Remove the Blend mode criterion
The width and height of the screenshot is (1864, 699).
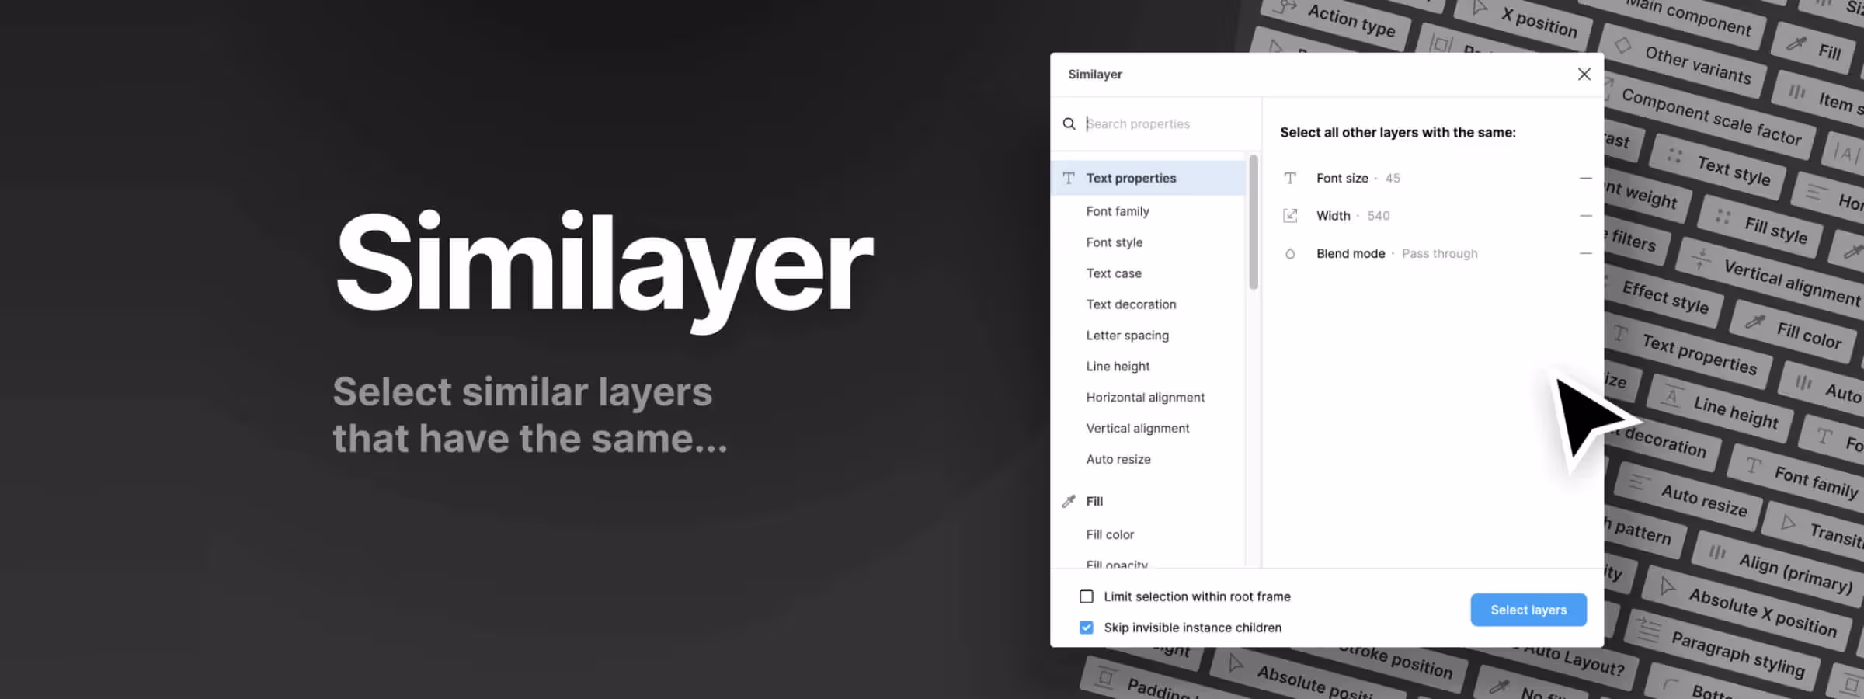(x=1585, y=254)
